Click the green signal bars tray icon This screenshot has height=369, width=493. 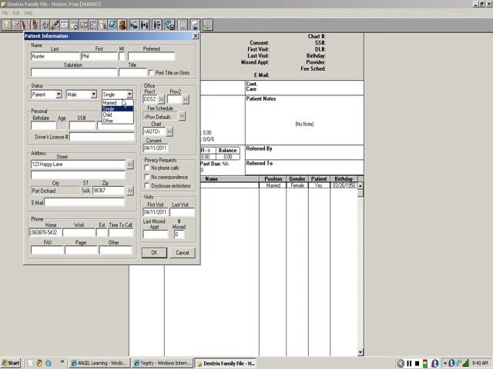point(465,363)
